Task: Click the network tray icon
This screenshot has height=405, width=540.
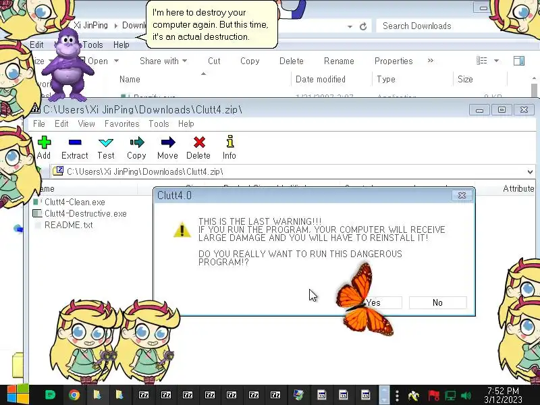Action: (450, 396)
